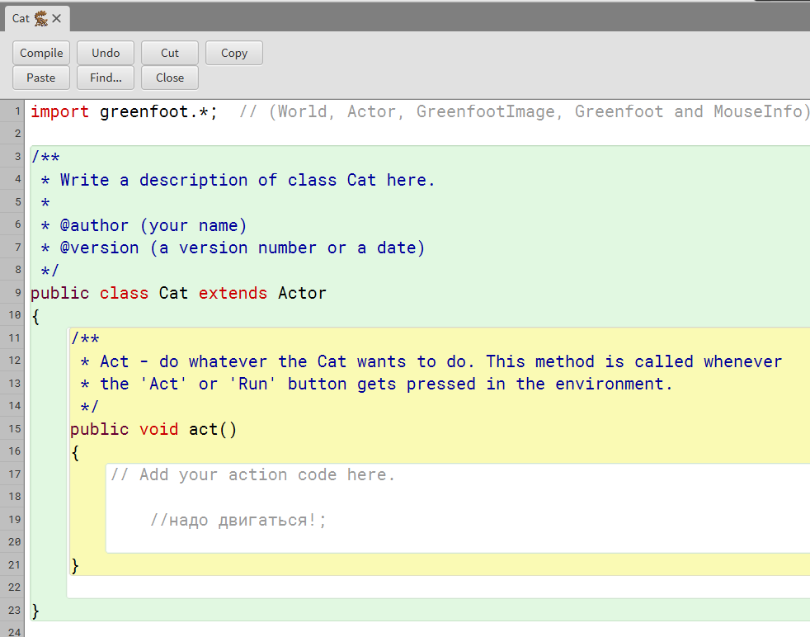Click the 'Run' button gets pressed comment line
The height and width of the screenshot is (637, 810).
click(x=377, y=384)
